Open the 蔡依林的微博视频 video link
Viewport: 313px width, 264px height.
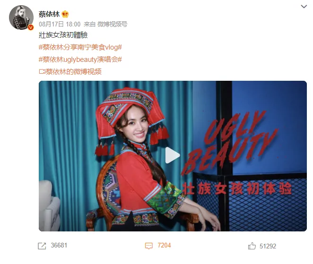(x=73, y=72)
